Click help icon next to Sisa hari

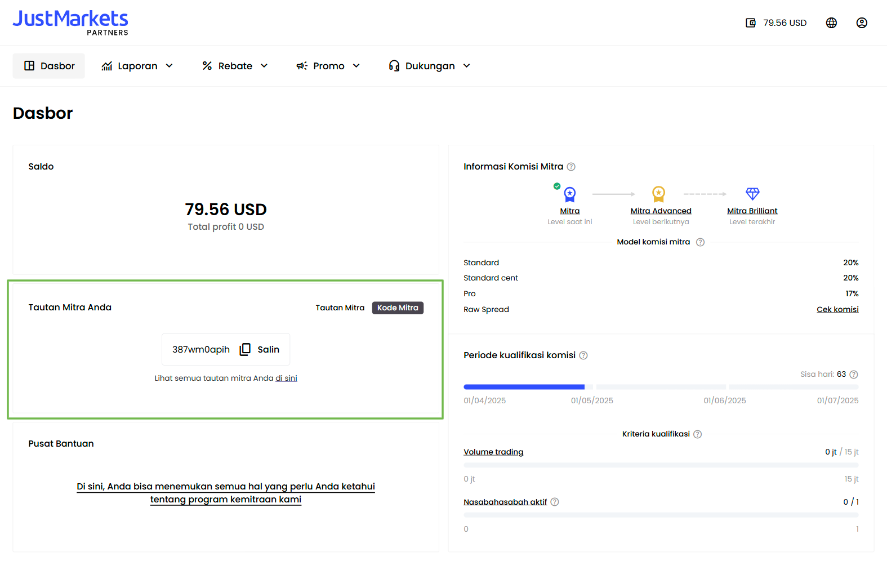tap(853, 375)
